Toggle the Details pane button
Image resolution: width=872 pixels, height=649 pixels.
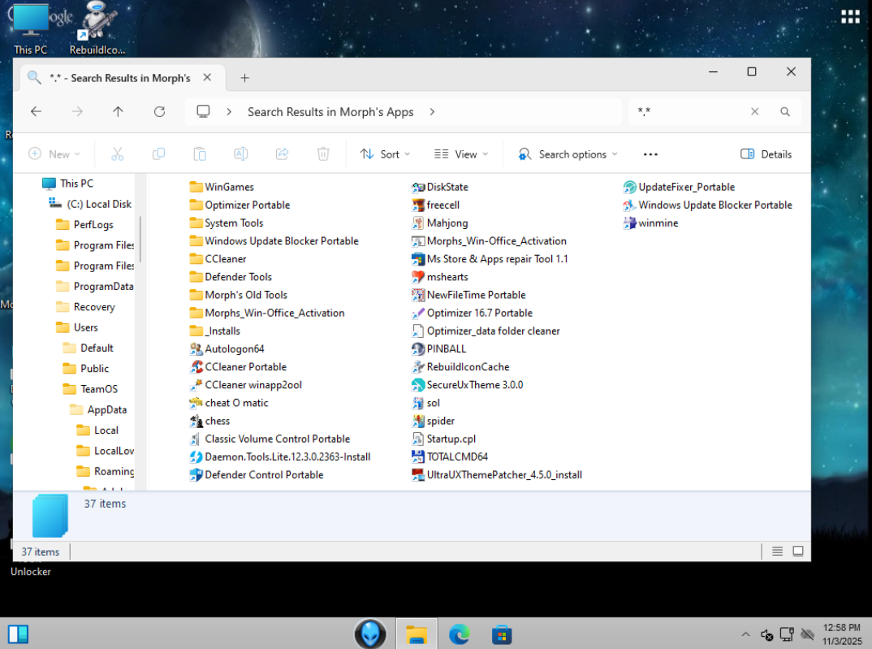pyautogui.click(x=766, y=154)
